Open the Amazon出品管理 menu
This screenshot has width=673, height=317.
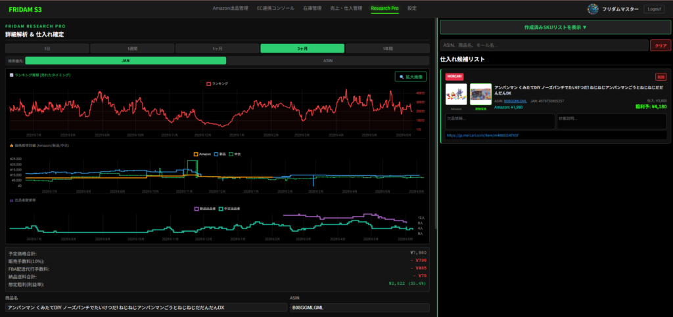230,8
